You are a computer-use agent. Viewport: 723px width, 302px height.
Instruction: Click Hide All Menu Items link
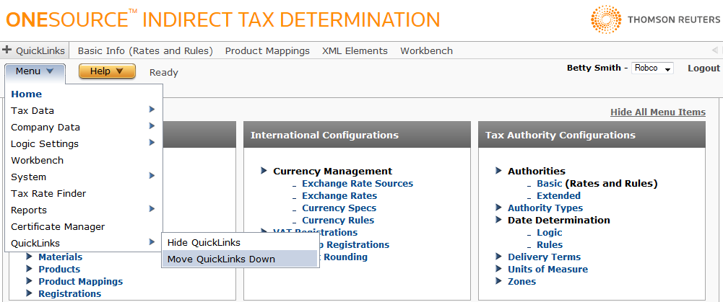tap(657, 112)
